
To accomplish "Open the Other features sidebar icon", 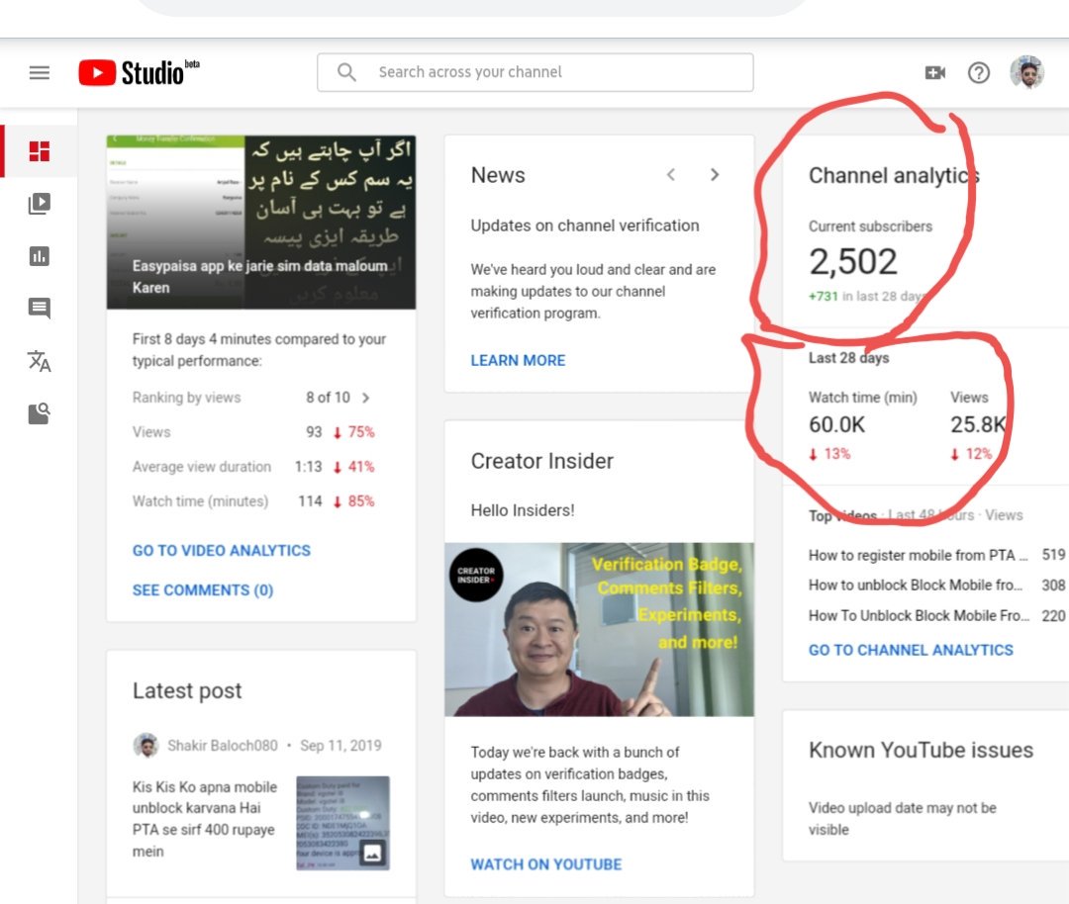I will 40,412.
